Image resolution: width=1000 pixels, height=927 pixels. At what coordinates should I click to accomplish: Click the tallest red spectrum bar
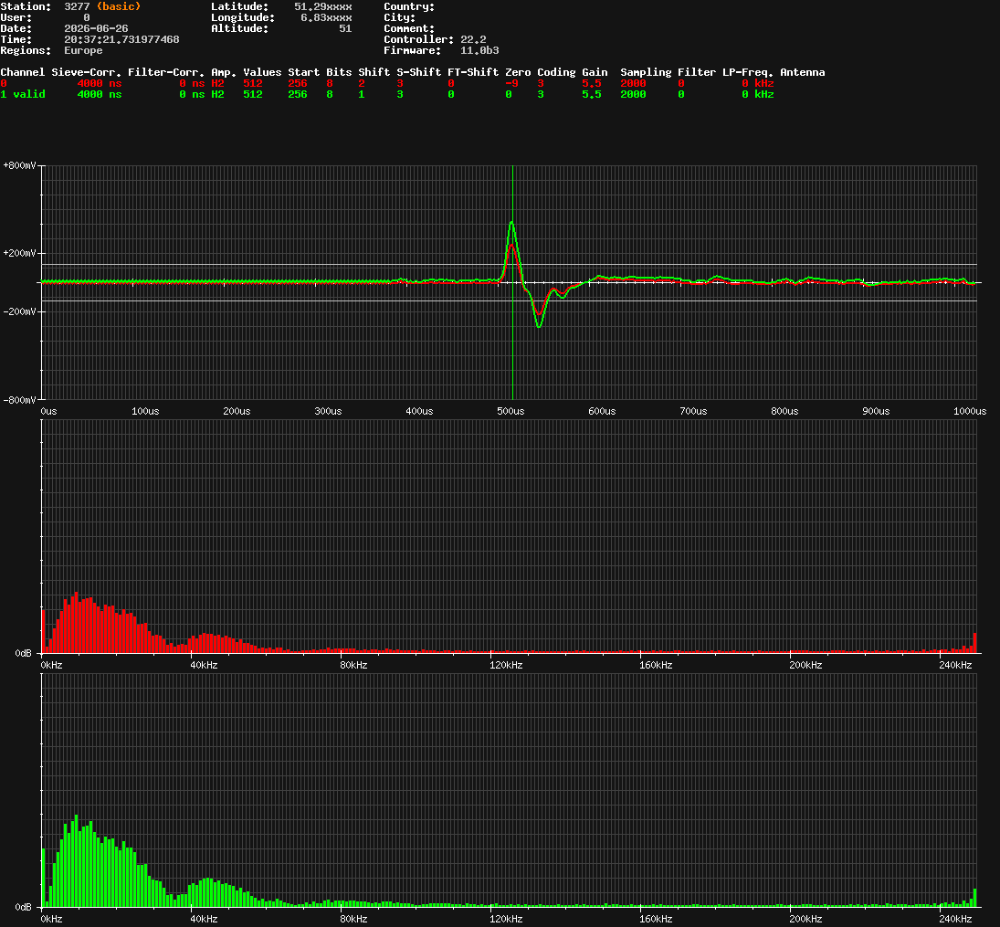[77, 623]
